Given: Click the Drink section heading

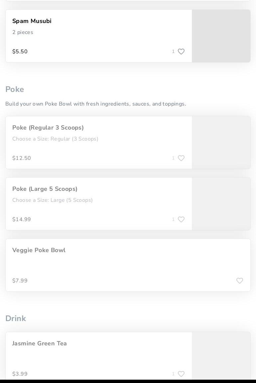Looking at the screenshot, I should tap(16, 318).
